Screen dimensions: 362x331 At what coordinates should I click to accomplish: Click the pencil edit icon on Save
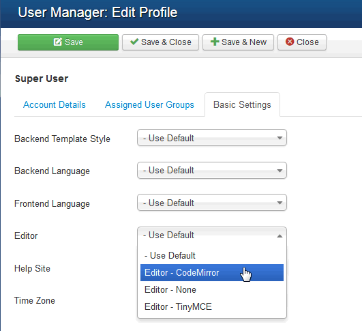(58, 42)
